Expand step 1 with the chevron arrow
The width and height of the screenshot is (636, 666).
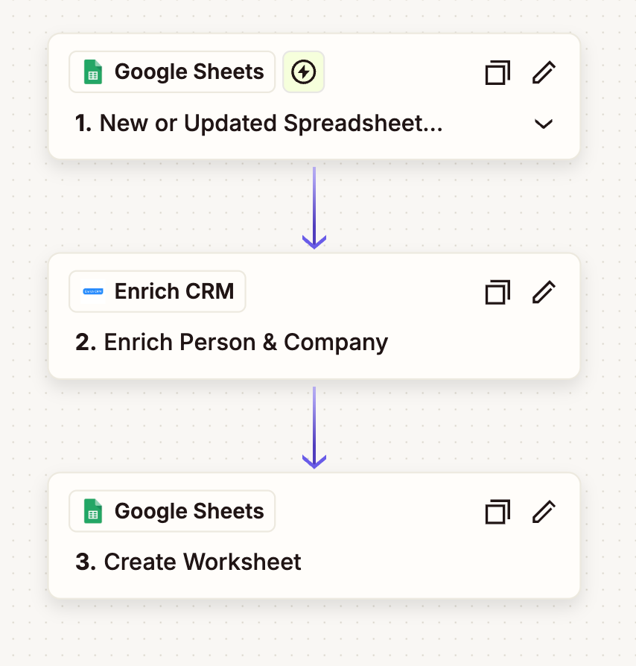point(543,124)
